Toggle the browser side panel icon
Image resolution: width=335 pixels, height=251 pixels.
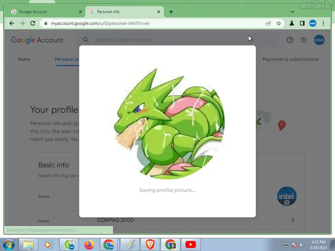tap(302, 23)
